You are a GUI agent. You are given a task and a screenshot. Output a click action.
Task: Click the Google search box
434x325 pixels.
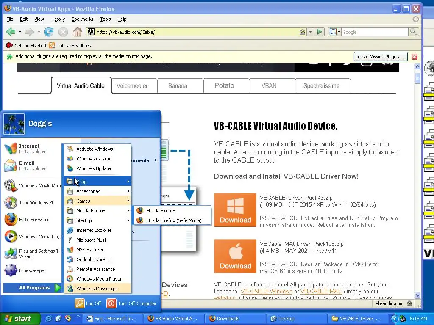[x=375, y=32]
